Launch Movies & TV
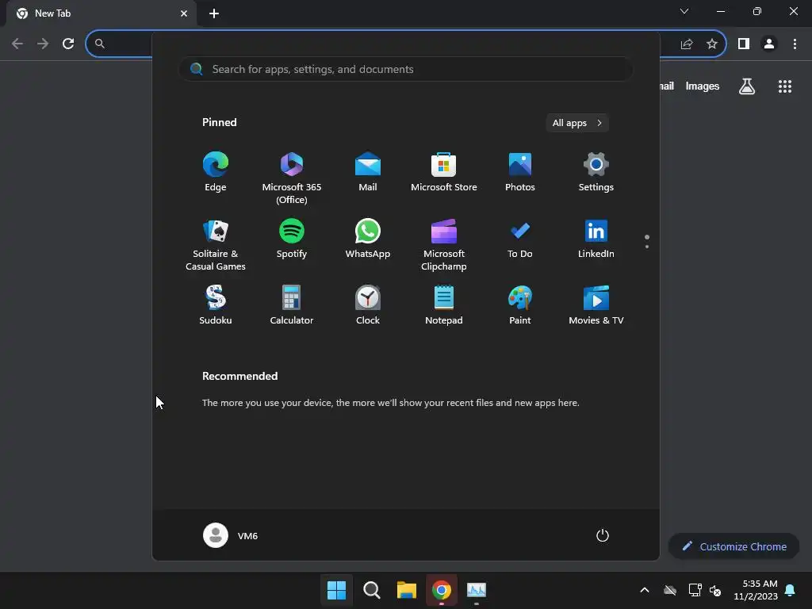812x609 pixels. click(596, 305)
